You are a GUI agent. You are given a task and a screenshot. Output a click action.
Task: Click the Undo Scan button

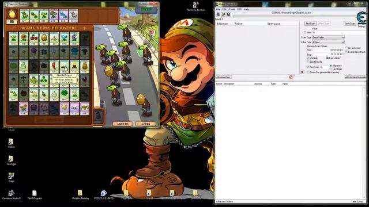pyautogui.click(x=350, y=24)
